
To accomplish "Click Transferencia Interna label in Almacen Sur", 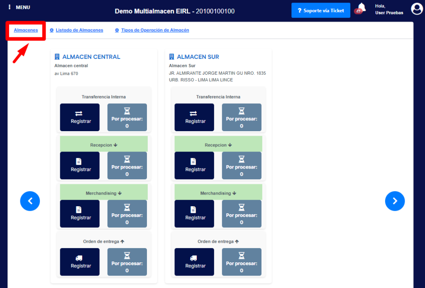I will point(218,97).
